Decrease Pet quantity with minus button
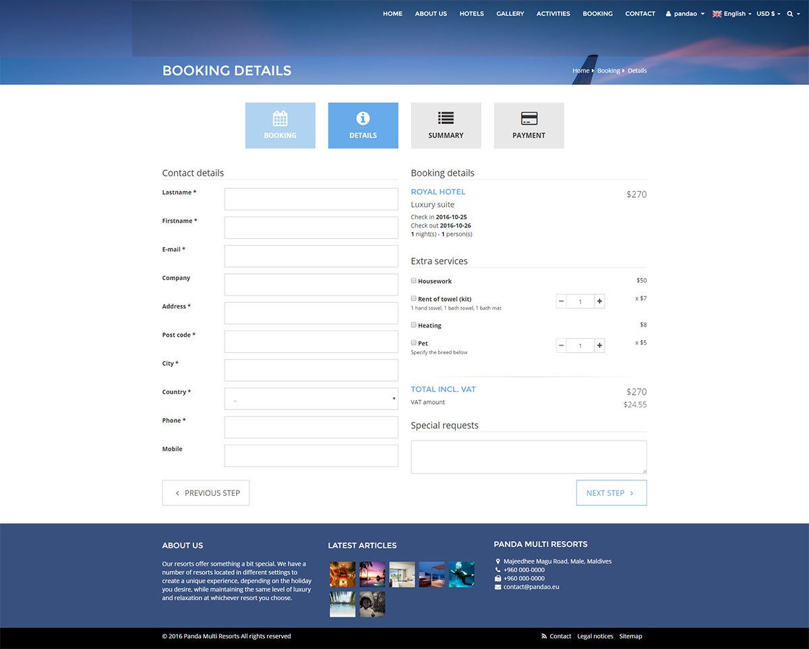The image size is (809, 649). click(x=562, y=345)
